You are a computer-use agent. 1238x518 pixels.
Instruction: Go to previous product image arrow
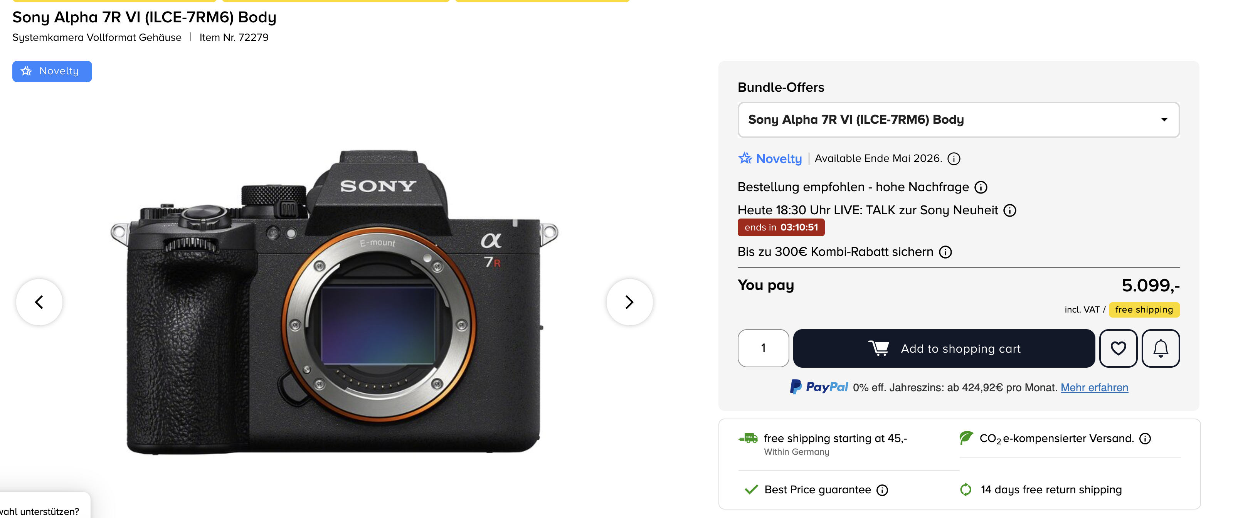[39, 302]
